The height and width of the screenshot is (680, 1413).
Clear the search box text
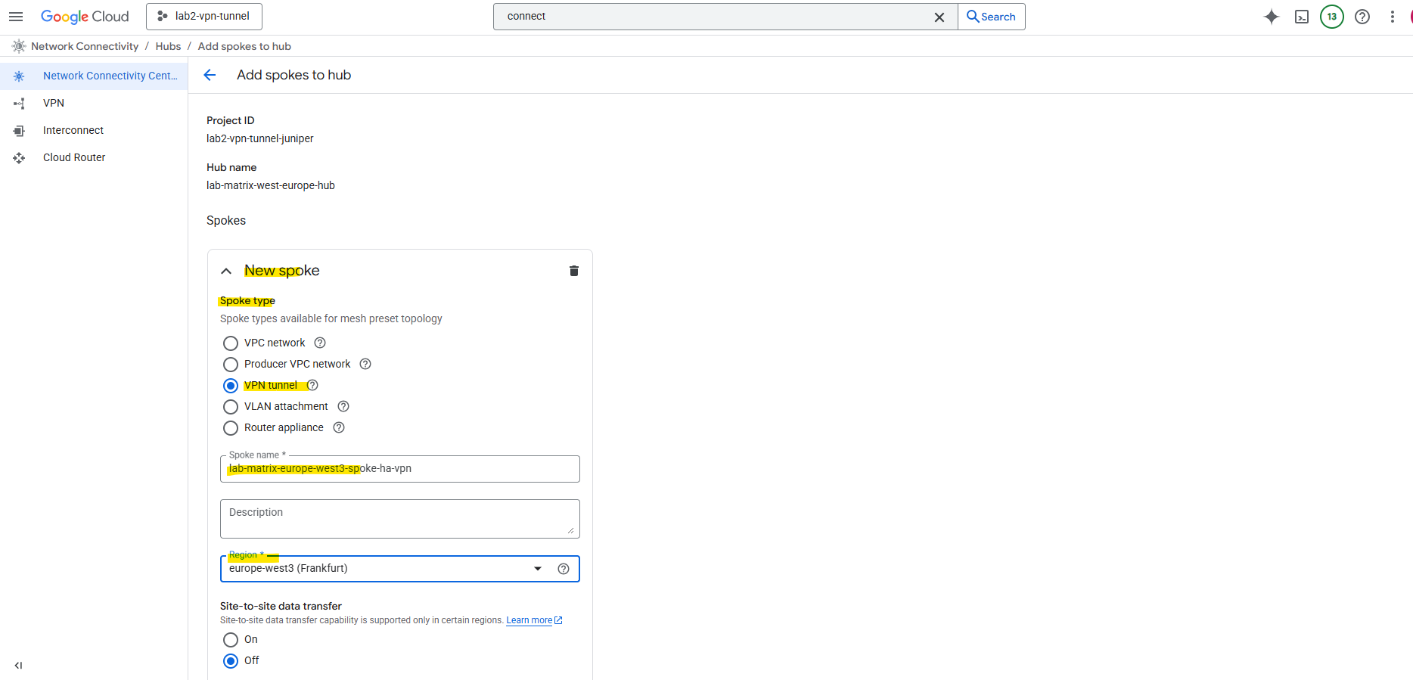click(939, 17)
